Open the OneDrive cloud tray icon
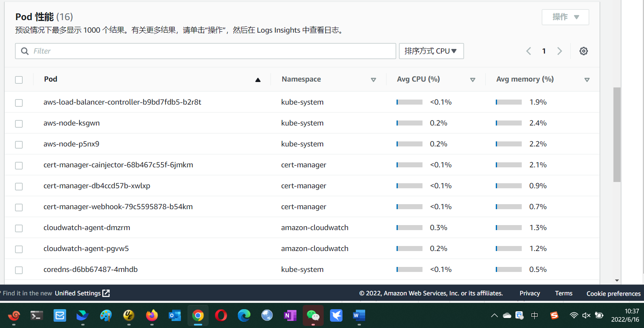Screen dimensions: 644x328 click(507, 315)
